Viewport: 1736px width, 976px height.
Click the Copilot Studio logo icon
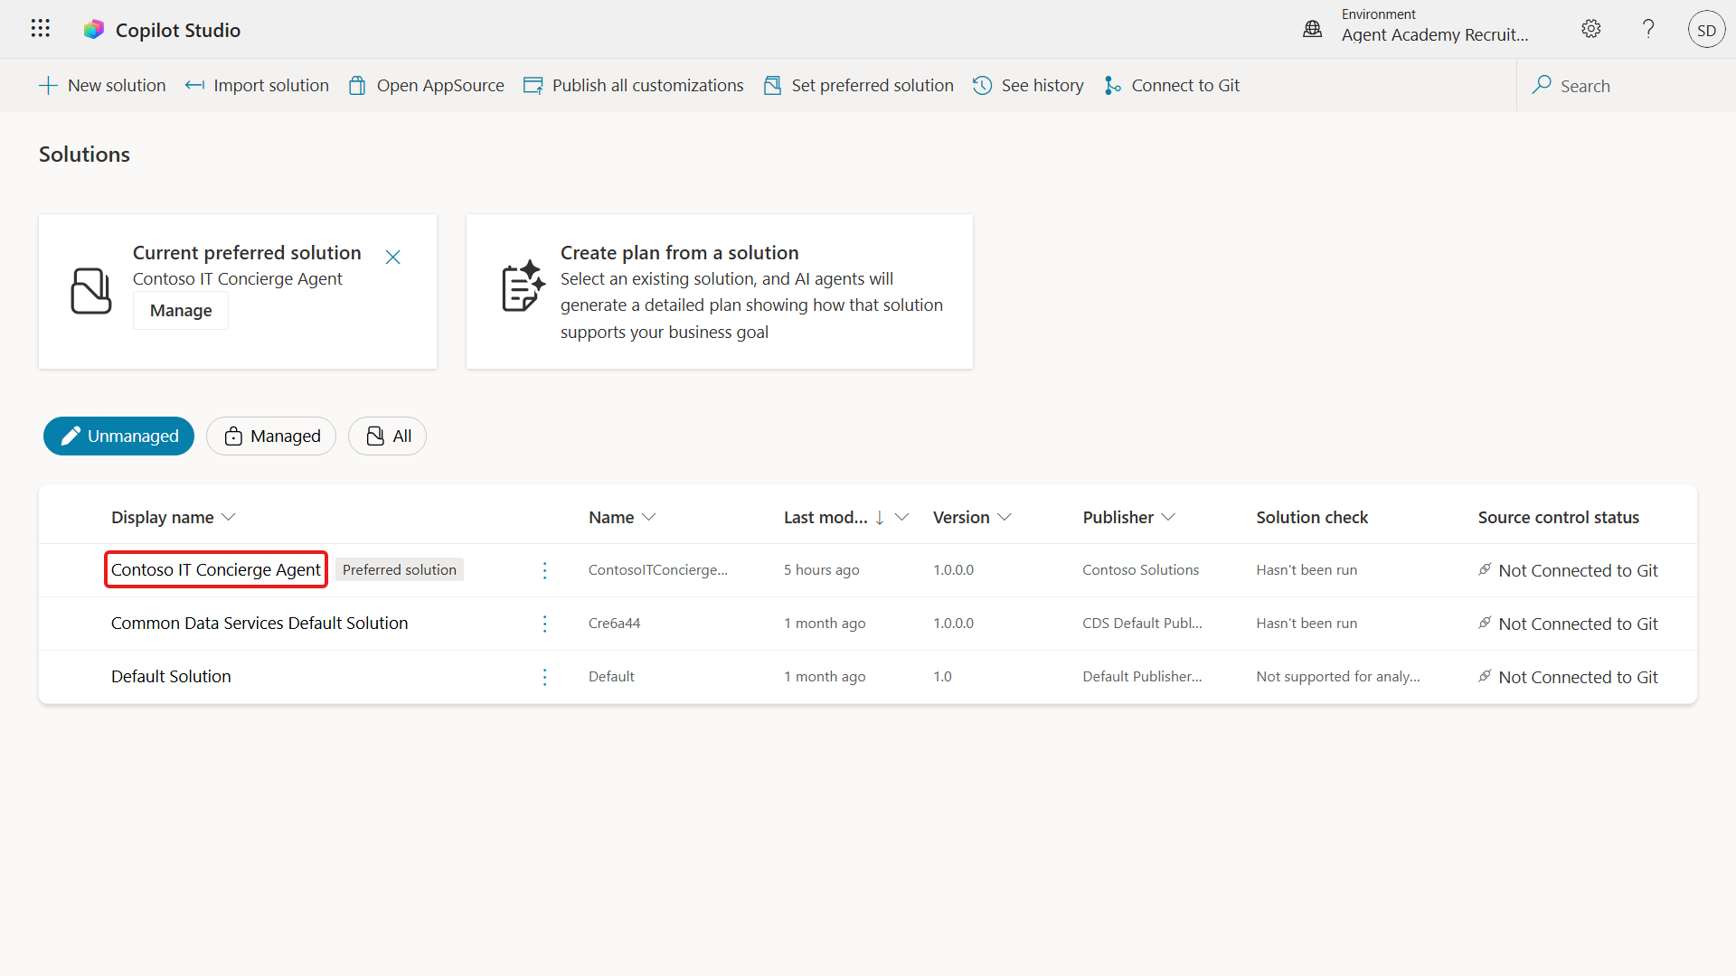(x=93, y=30)
